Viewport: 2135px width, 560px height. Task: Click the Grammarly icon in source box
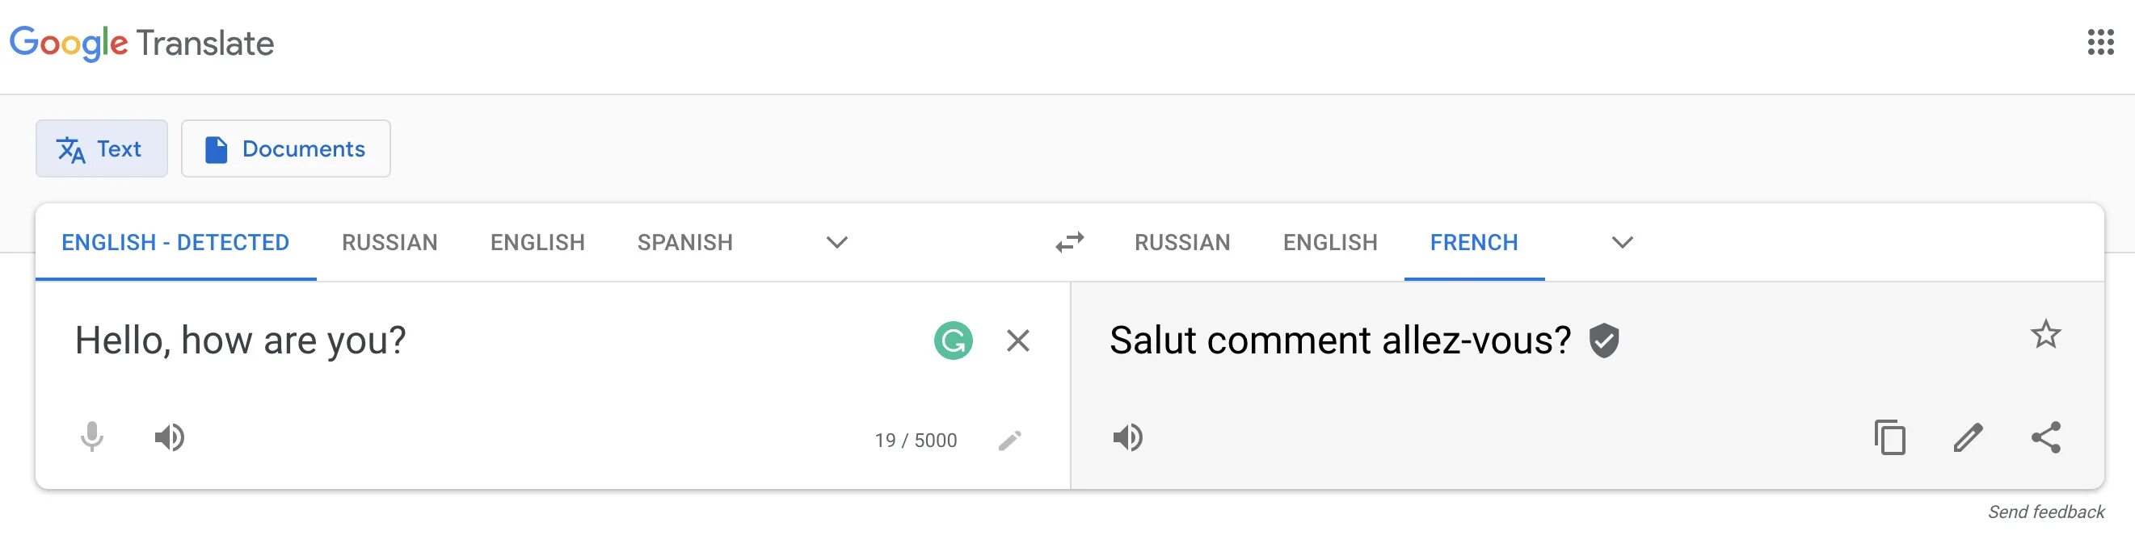tap(953, 340)
